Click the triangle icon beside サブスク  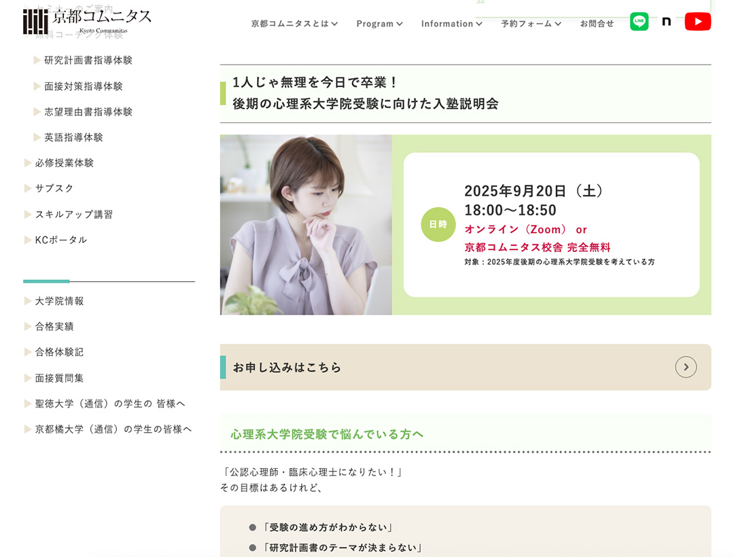(28, 188)
